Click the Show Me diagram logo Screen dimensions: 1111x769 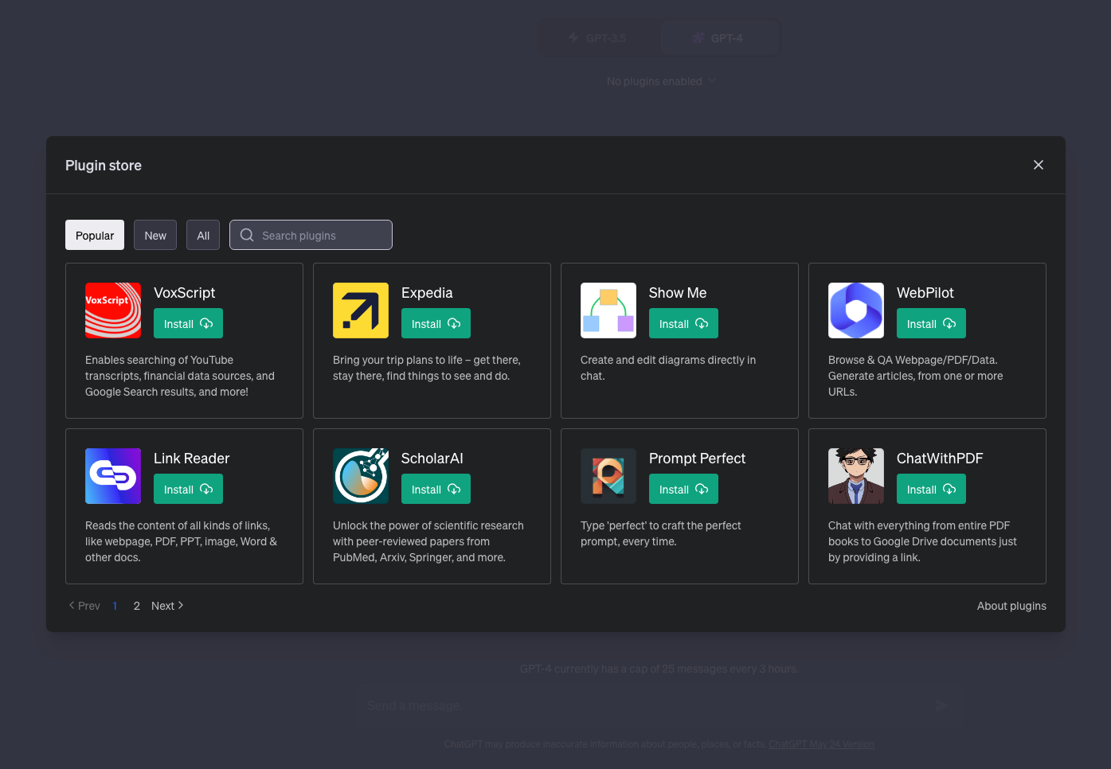coord(608,310)
